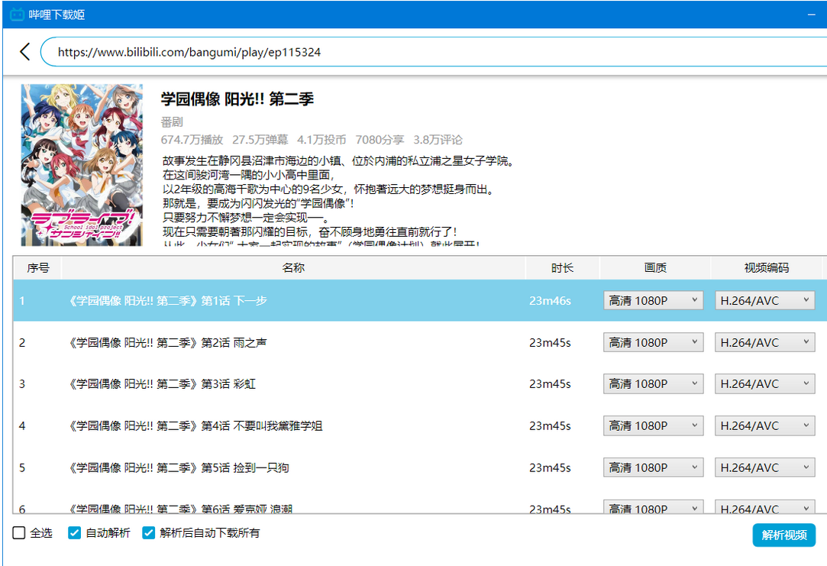This screenshot has width=827, height=566.
Task: Open video codec dropdown for episode 4
Action: pos(764,425)
